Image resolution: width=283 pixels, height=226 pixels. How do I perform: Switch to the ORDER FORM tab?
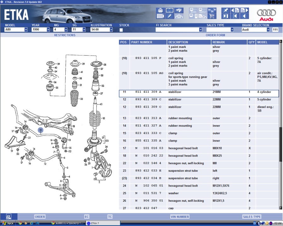215,35
